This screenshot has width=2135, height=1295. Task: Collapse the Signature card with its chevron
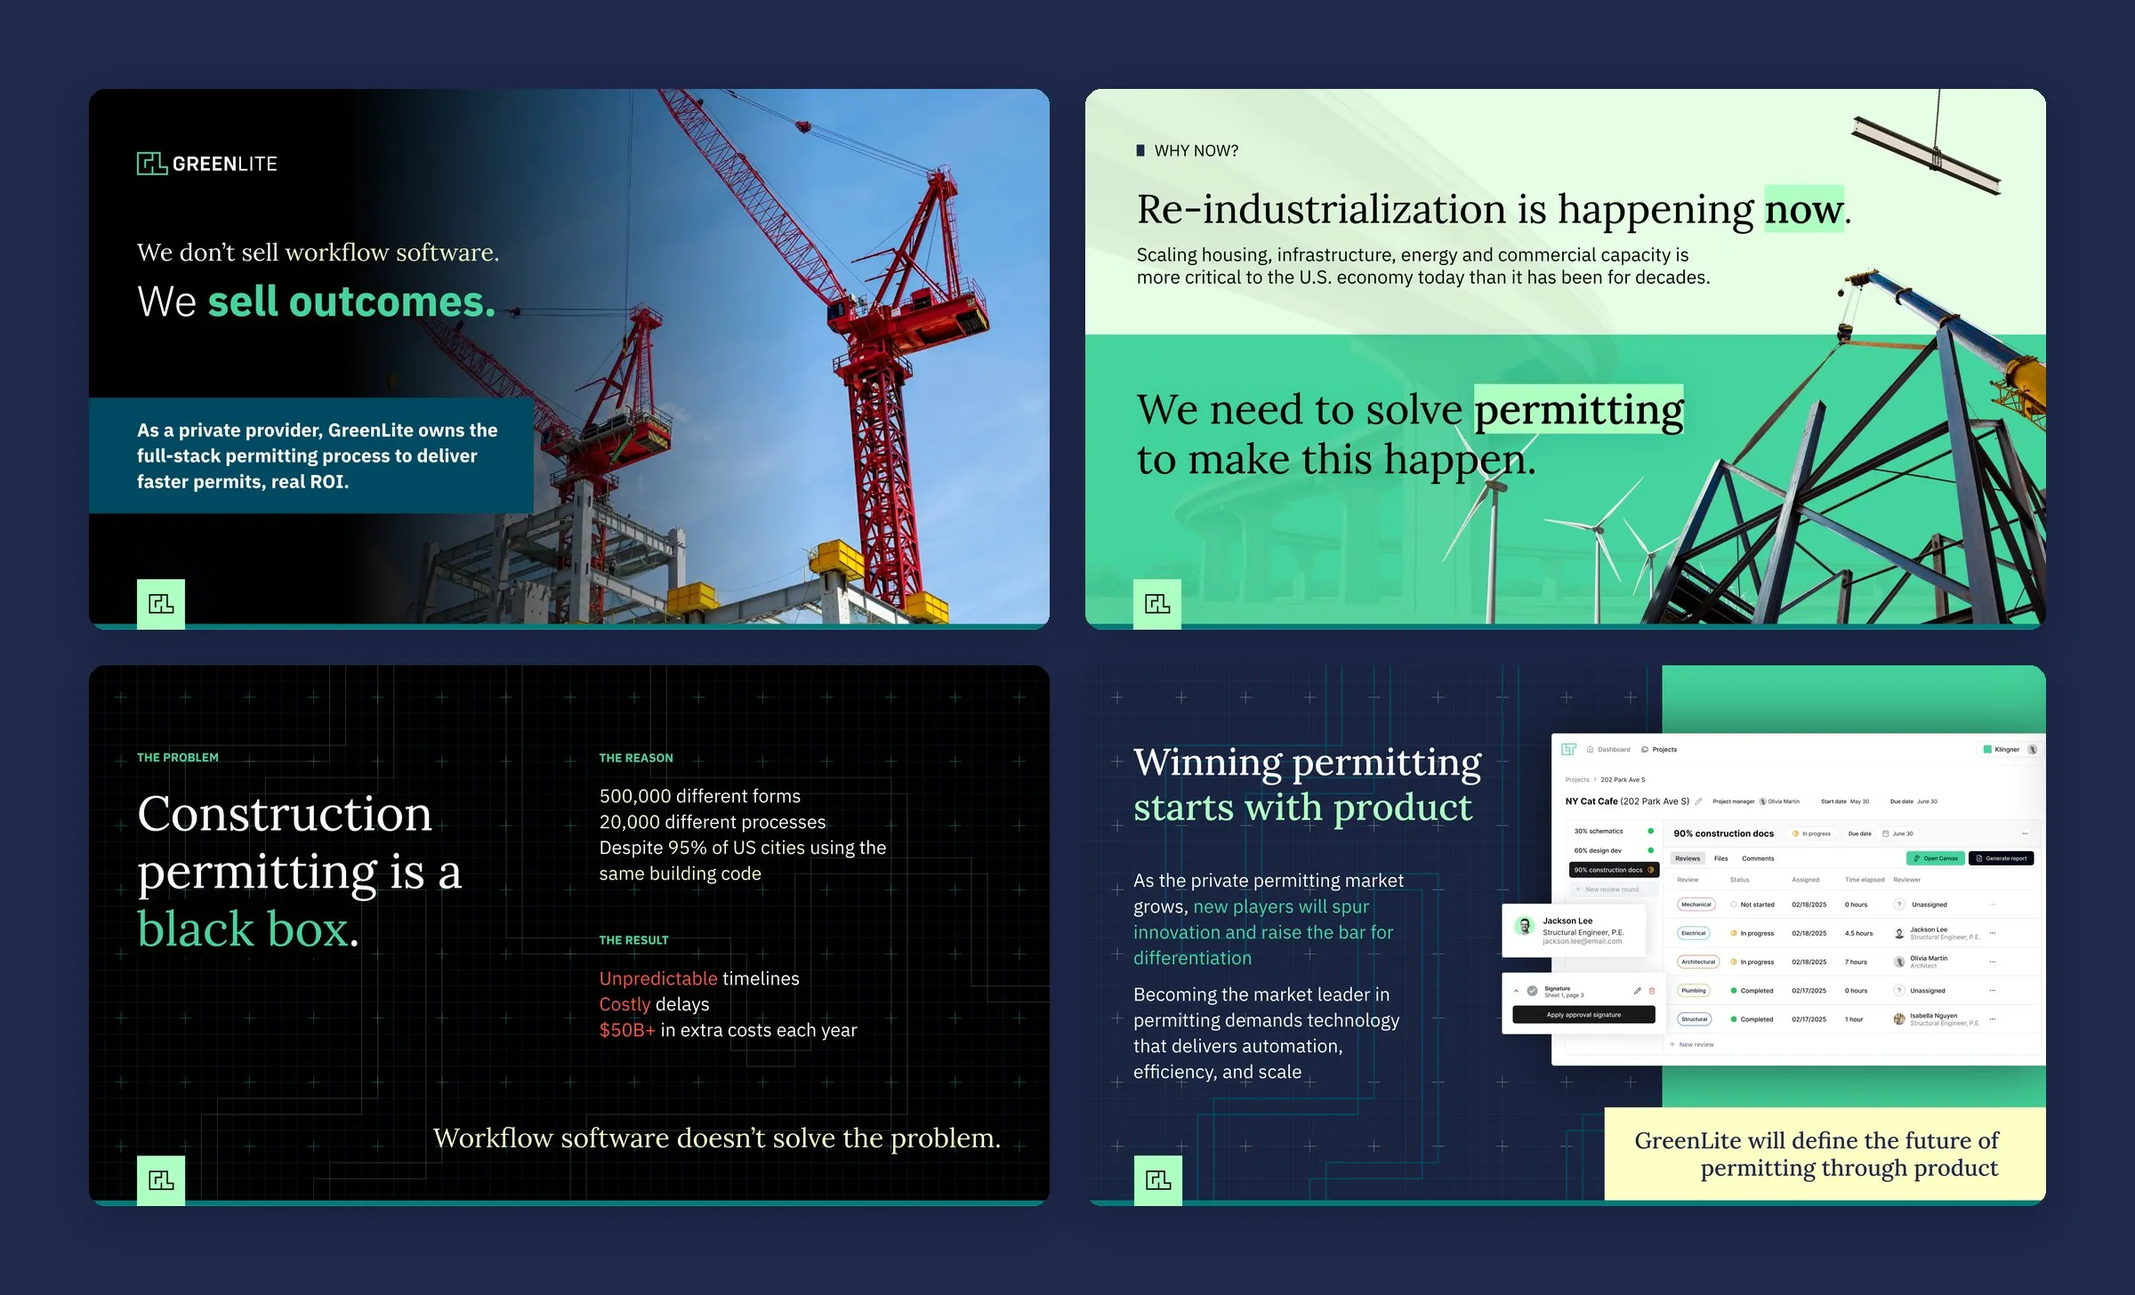click(x=1517, y=991)
